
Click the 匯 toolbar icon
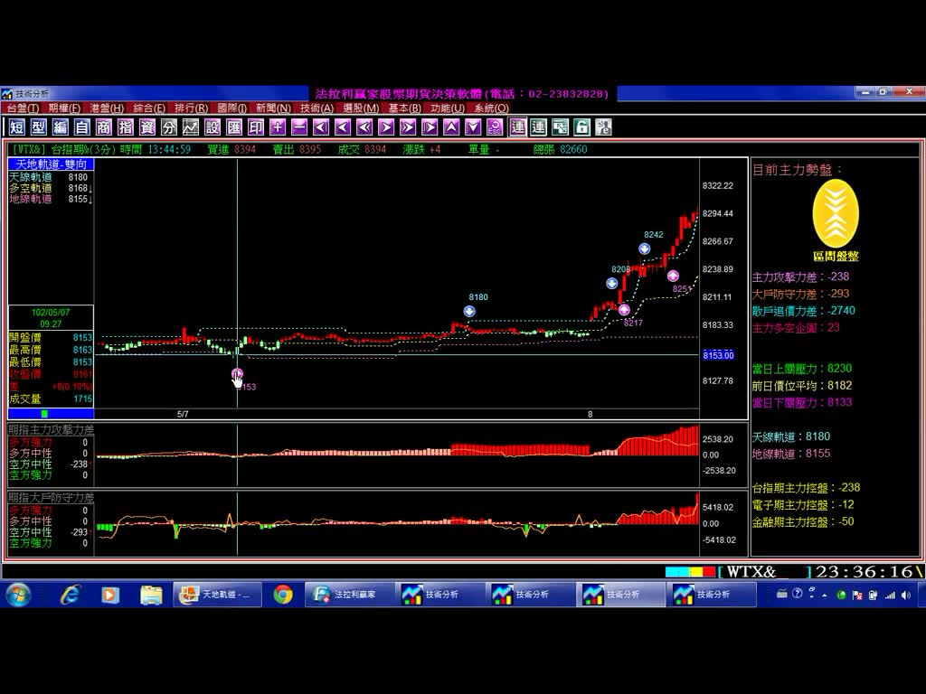click(234, 127)
